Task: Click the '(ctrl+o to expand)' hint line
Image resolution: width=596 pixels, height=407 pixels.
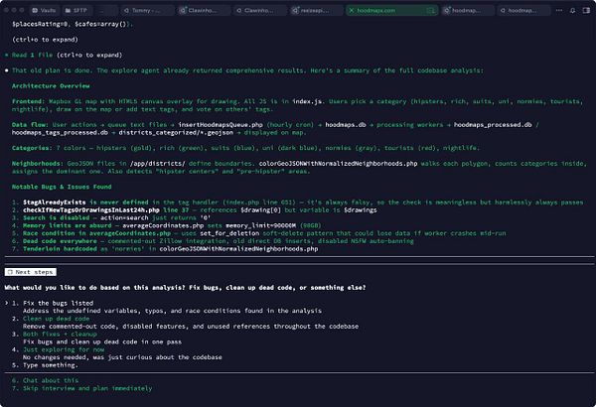Action: coord(45,40)
